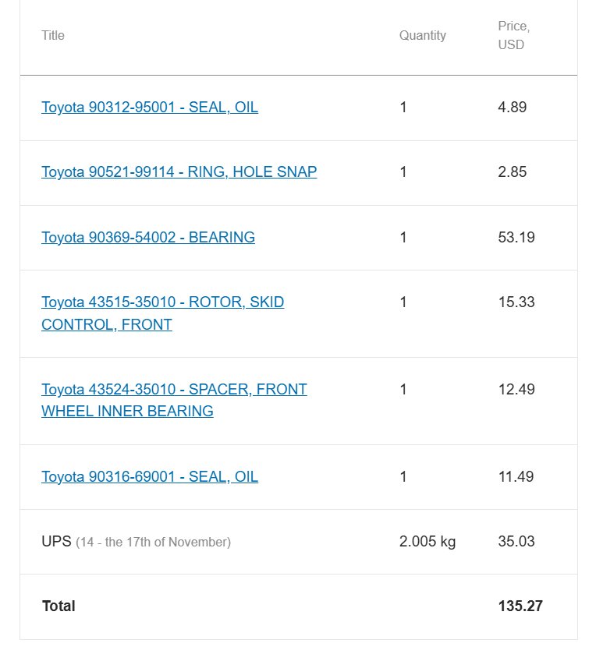This screenshot has height=647, width=596.
Task: Select the 11.49 price value
Action: (x=516, y=476)
